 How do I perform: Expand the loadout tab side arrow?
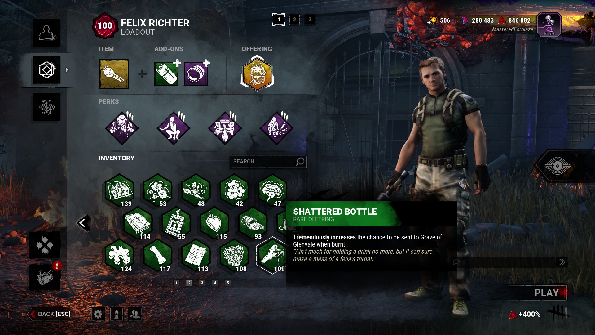[67, 70]
